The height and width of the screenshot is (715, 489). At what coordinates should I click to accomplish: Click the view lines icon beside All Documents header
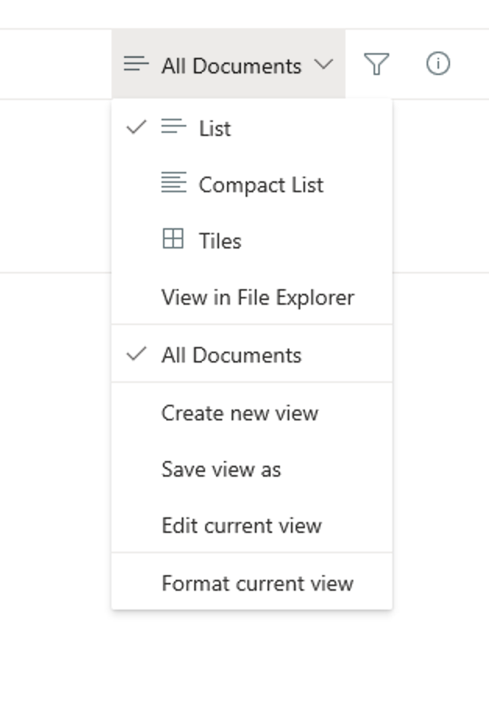pos(136,64)
